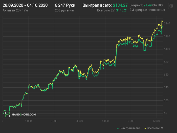Screen dimensions: 177x133
Task: Toggle the 'Всего по EV' legend series
Action: click(x=154, y=128)
